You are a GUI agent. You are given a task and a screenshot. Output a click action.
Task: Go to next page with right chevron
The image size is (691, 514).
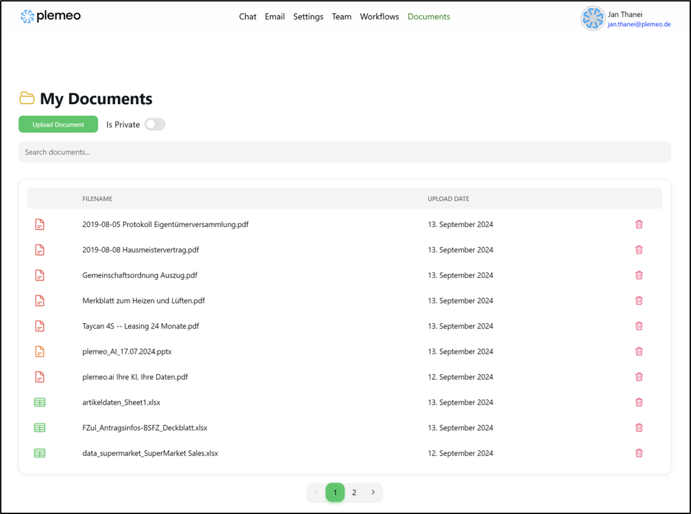[373, 493]
